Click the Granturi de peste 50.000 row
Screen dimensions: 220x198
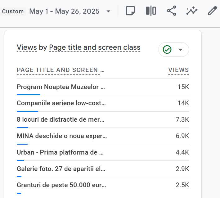103,185
